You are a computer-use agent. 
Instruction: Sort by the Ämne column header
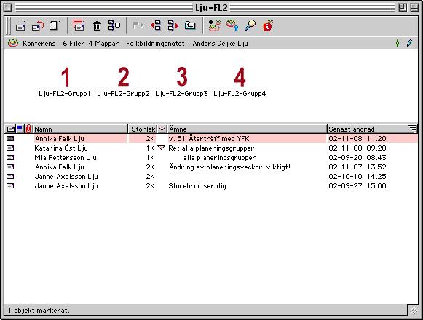pos(247,129)
